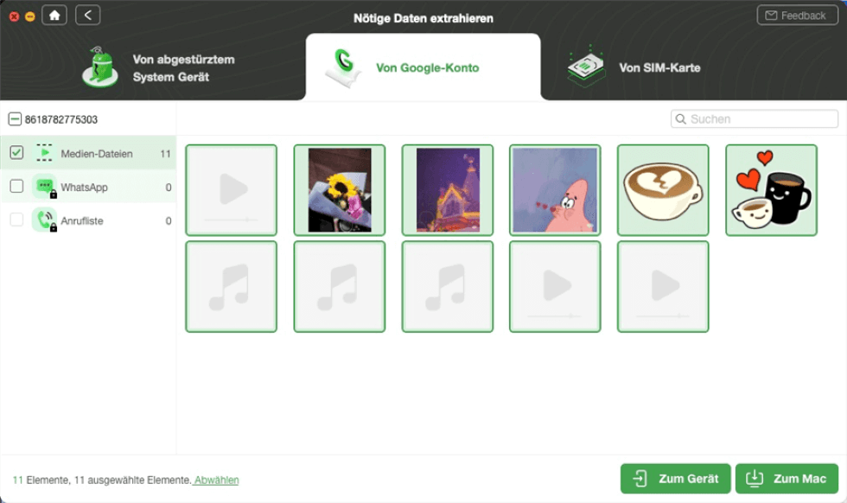This screenshot has width=847, height=503.
Task: Click the Suchen search field
Action: [754, 119]
